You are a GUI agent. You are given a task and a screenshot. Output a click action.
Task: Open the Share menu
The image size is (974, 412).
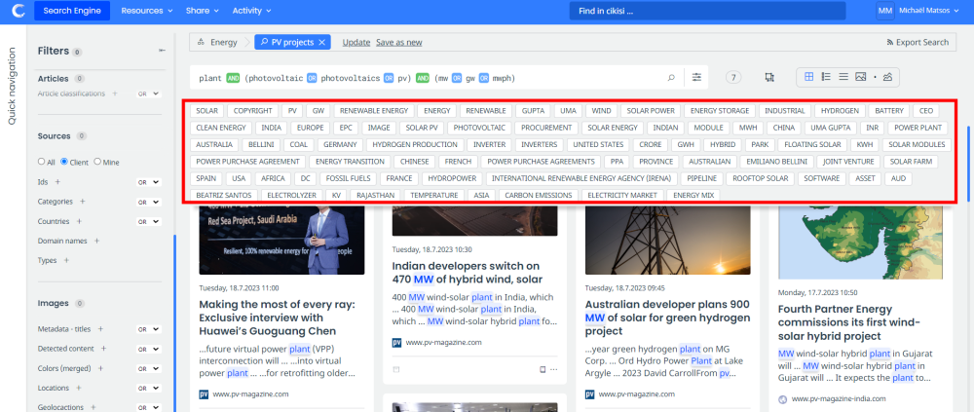coord(203,11)
